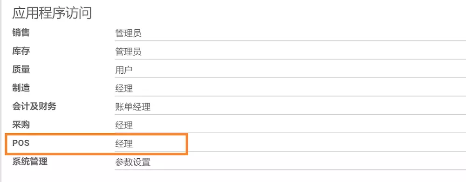Open the 制造 access dropdown showing 经理
This screenshot has width=466, height=182.
(x=290, y=89)
